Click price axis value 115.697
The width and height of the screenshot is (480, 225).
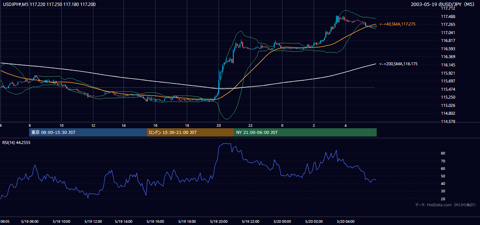click(448, 81)
